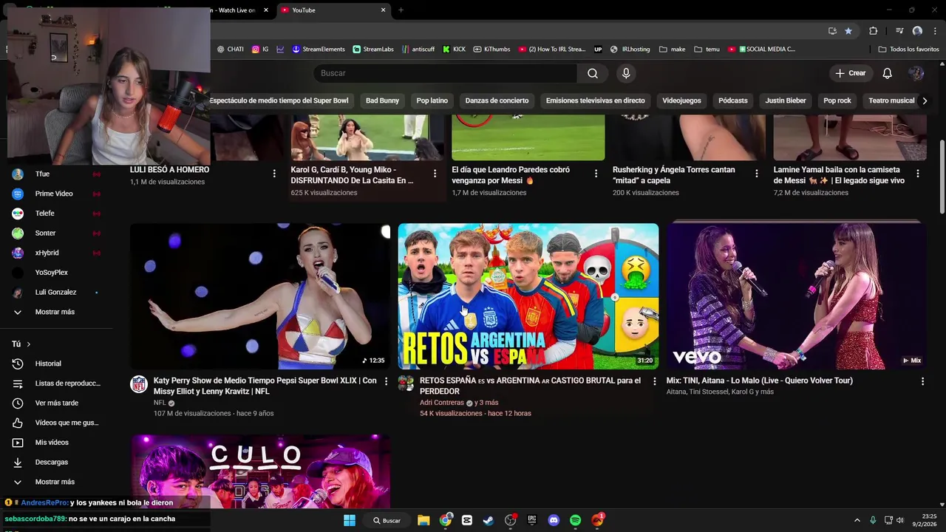Image resolution: width=946 pixels, height=532 pixels.
Task: Play the Katy Perry halftime show thumbnail
Action: (260, 296)
